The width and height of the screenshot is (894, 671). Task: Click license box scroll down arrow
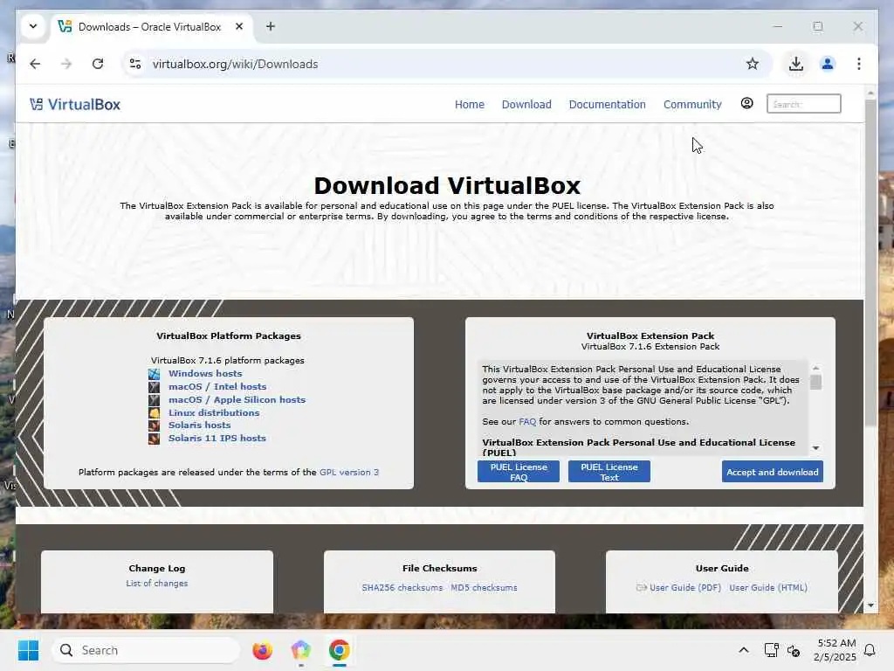click(816, 448)
